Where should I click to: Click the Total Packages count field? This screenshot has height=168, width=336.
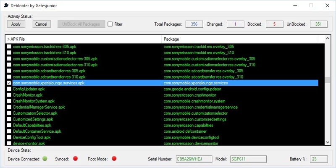coord(194,24)
